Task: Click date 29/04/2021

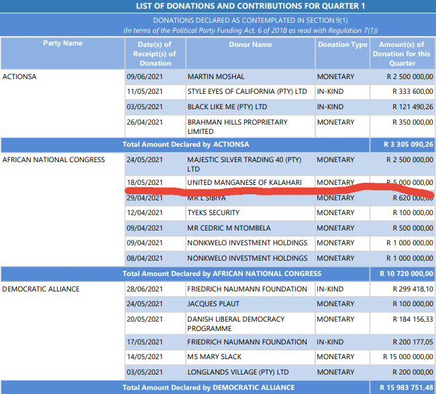Action: click(145, 198)
